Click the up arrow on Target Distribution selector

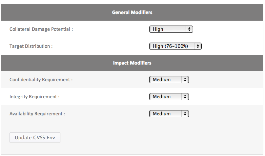[198, 45]
